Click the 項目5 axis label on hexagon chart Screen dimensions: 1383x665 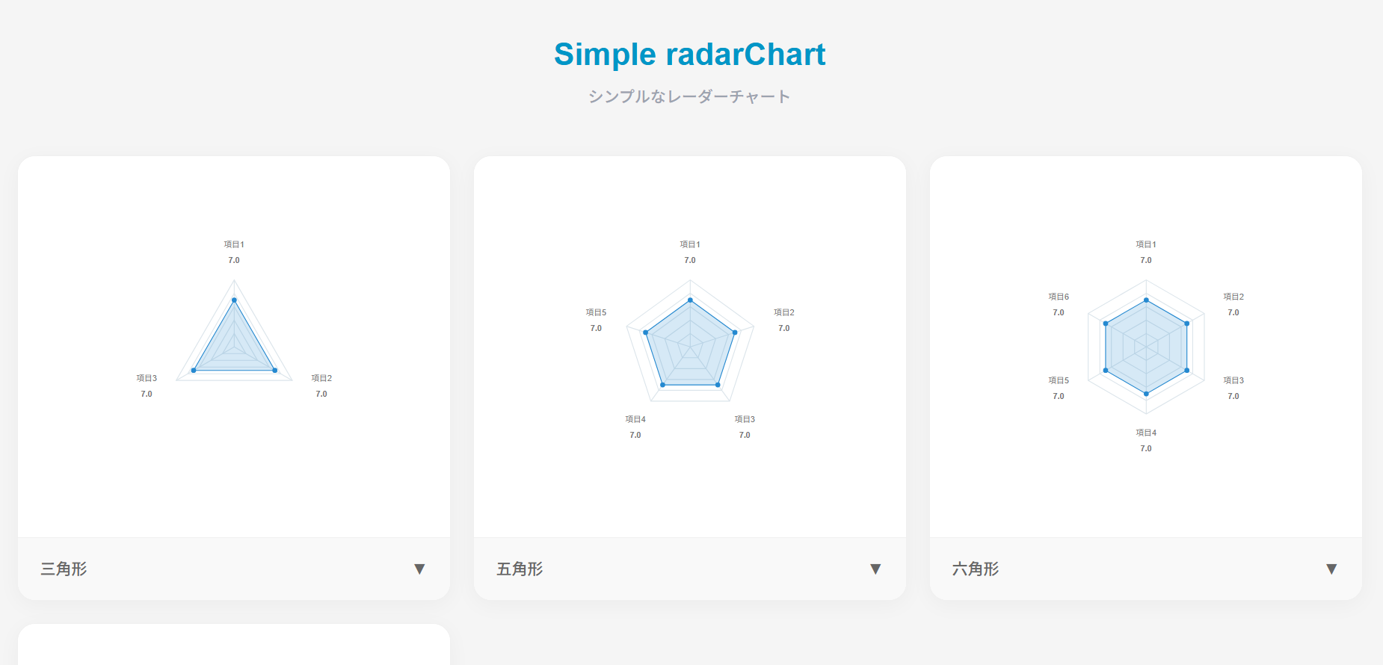click(x=1059, y=380)
